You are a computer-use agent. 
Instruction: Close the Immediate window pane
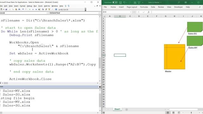tap(100, 87)
